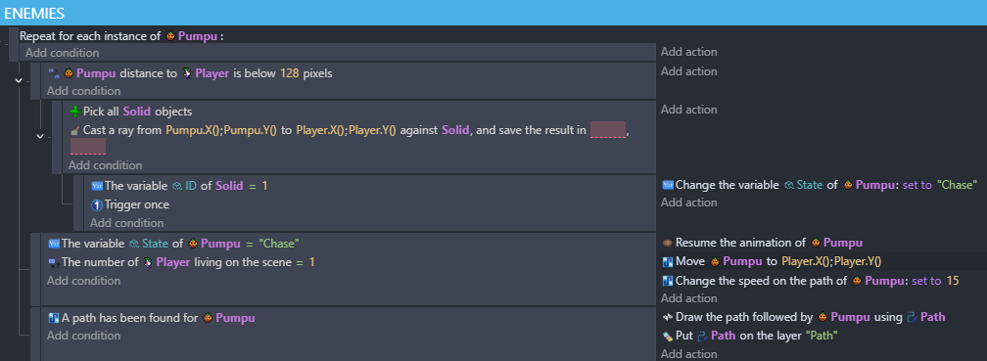Collapse the Pick all Solid raycast event

(40, 136)
